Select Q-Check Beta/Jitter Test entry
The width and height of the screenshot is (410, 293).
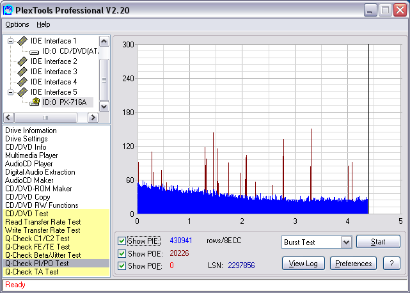[x=56, y=255]
